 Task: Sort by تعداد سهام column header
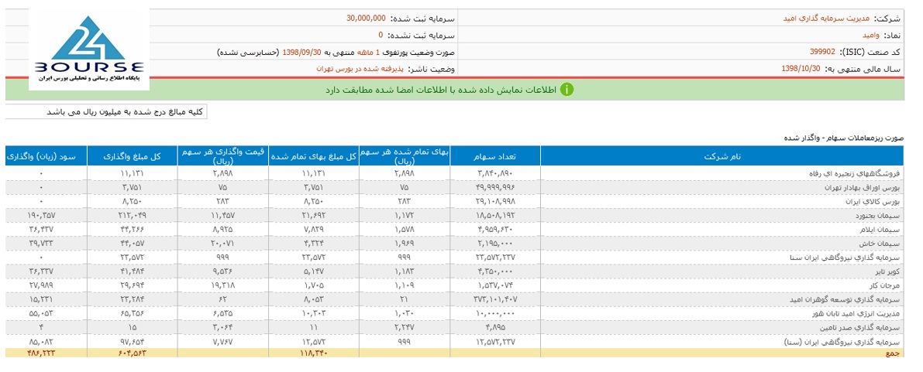click(495, 156)
